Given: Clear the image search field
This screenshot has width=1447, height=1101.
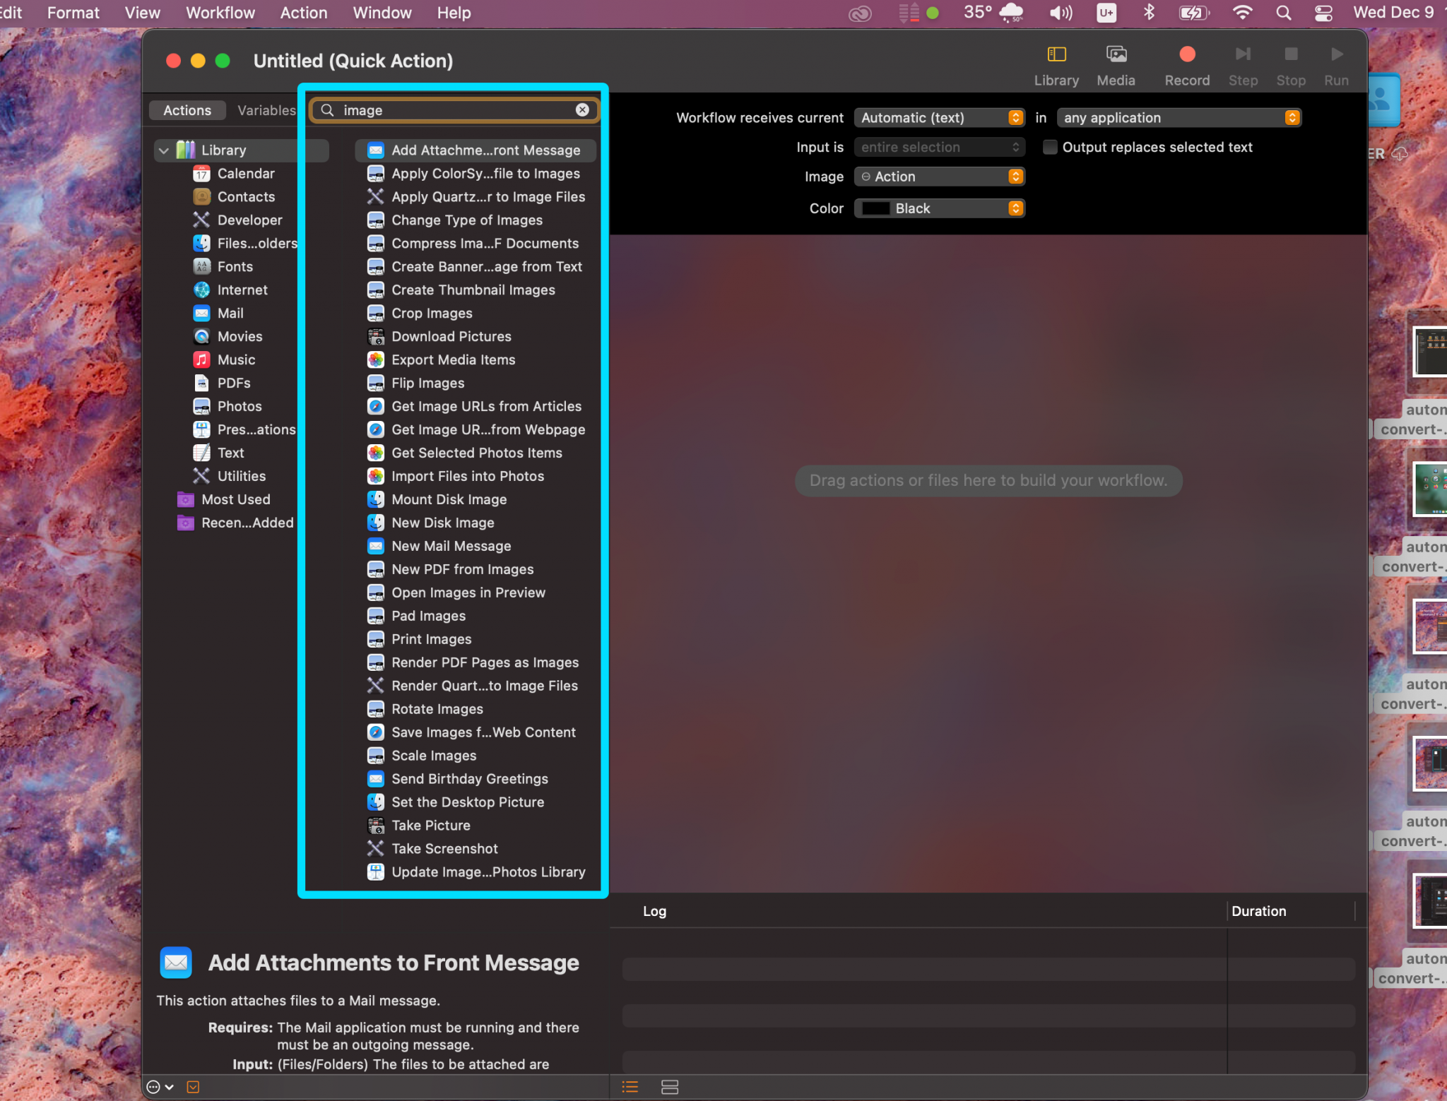Looking at the screenshot, I should 582,110.
